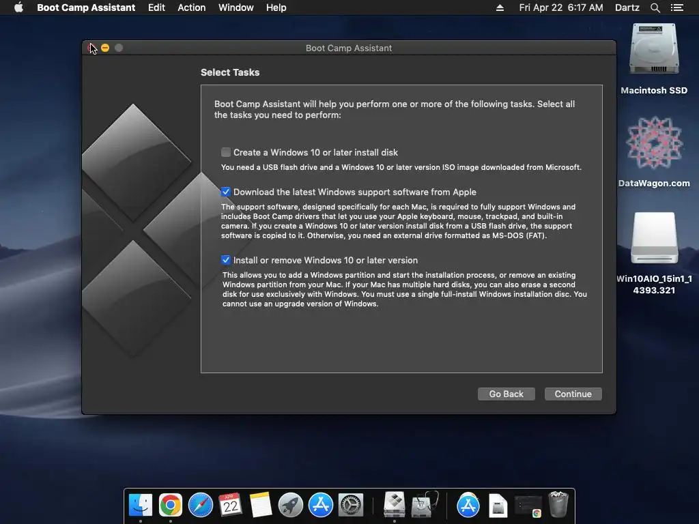Minimize the Boot Camp Assistant window

coord(105,48)
